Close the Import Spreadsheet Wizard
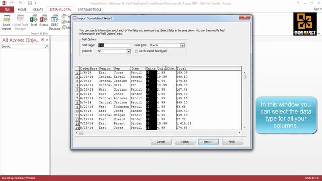 pyautogui.click(x=245, y=17)
